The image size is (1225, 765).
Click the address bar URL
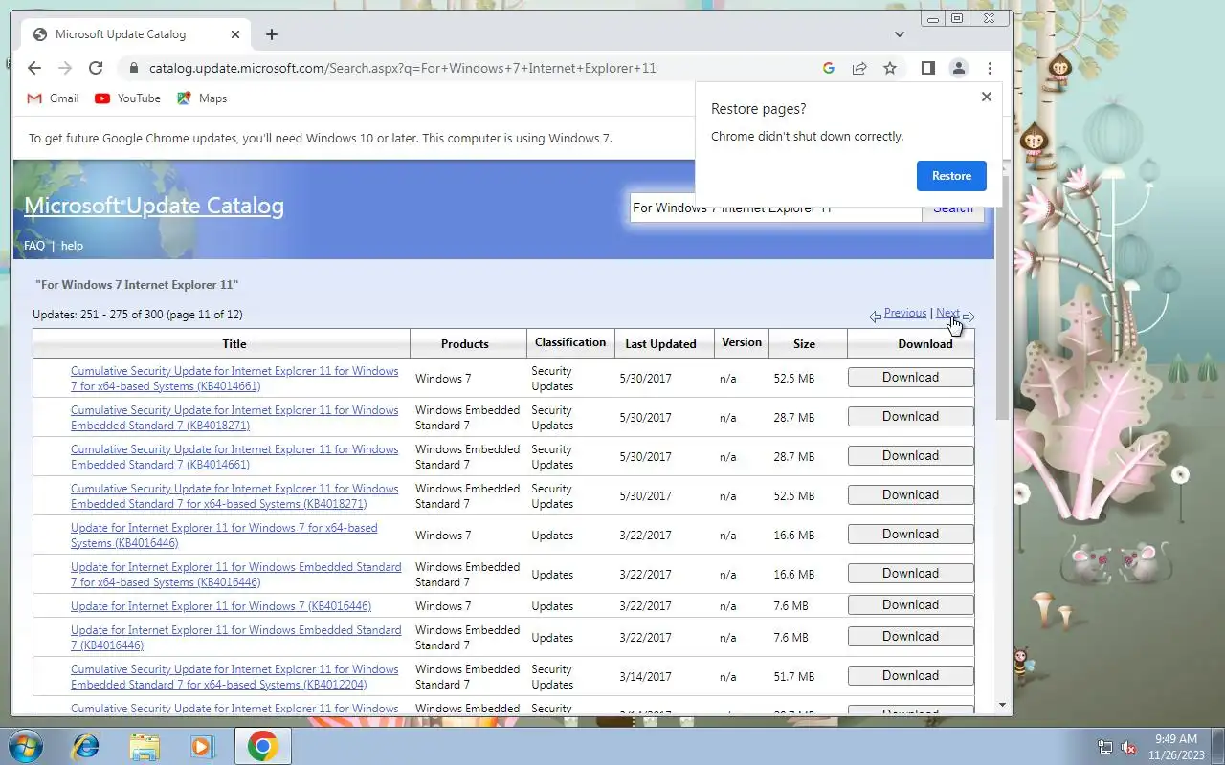click(402, 68)
